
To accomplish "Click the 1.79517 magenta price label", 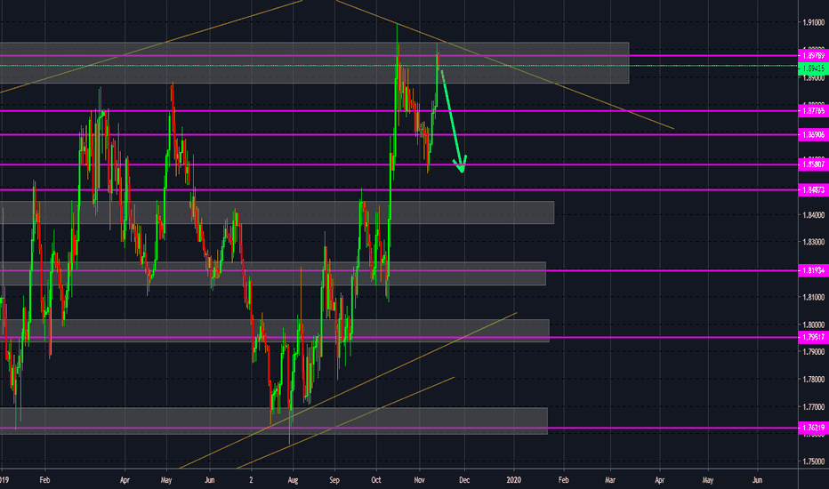I will click(810, 337).
